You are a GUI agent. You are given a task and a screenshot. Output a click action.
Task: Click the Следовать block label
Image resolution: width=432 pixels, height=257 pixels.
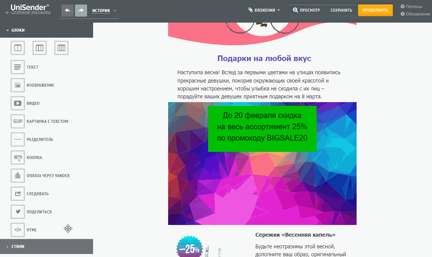point(38,194)
